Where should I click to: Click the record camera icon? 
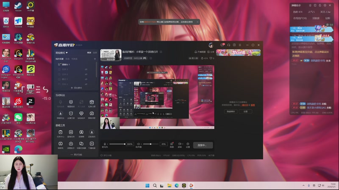click(179, 144)
